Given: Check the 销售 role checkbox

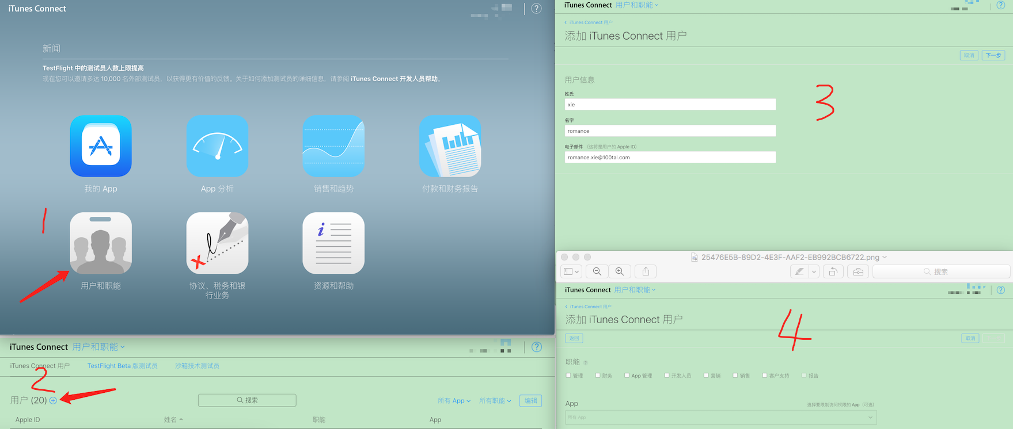Looking at the screenshot, I should click(x=735, y=376).
